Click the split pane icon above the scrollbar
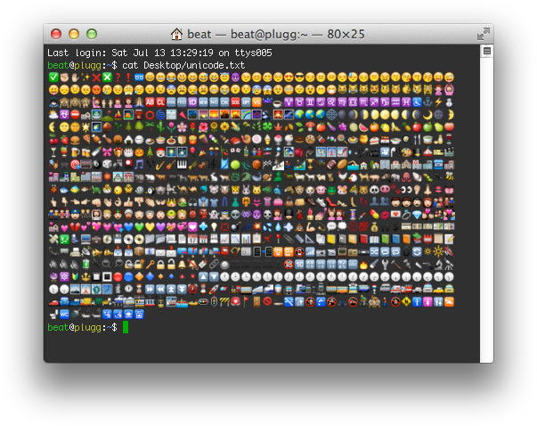The image size is (537, 426). tap(486, 52)
